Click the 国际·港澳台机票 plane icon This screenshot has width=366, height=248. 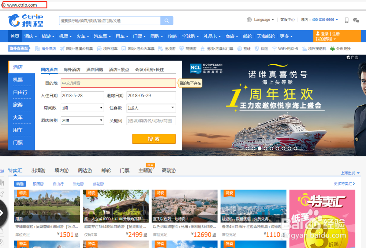pyautogui.click(x=62, y=49)
